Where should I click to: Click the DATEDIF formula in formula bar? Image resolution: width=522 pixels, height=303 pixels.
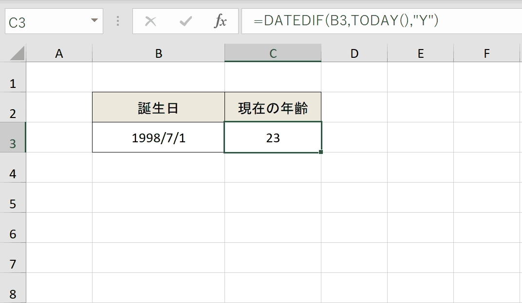[346, 20]
